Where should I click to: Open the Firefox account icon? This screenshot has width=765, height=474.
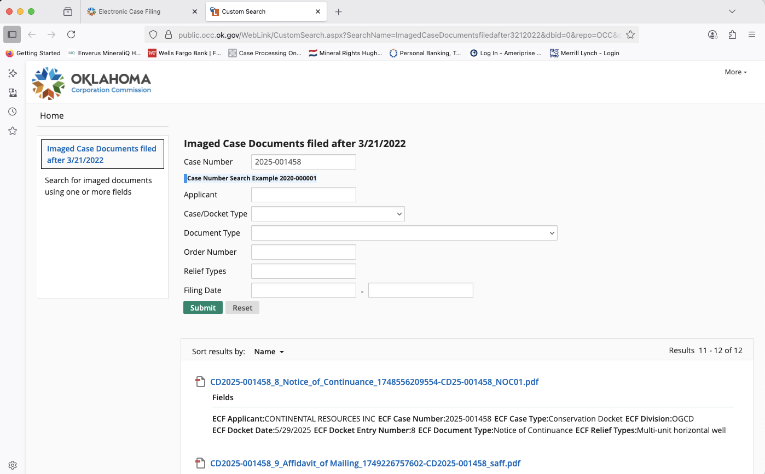(x=712, y=34)
